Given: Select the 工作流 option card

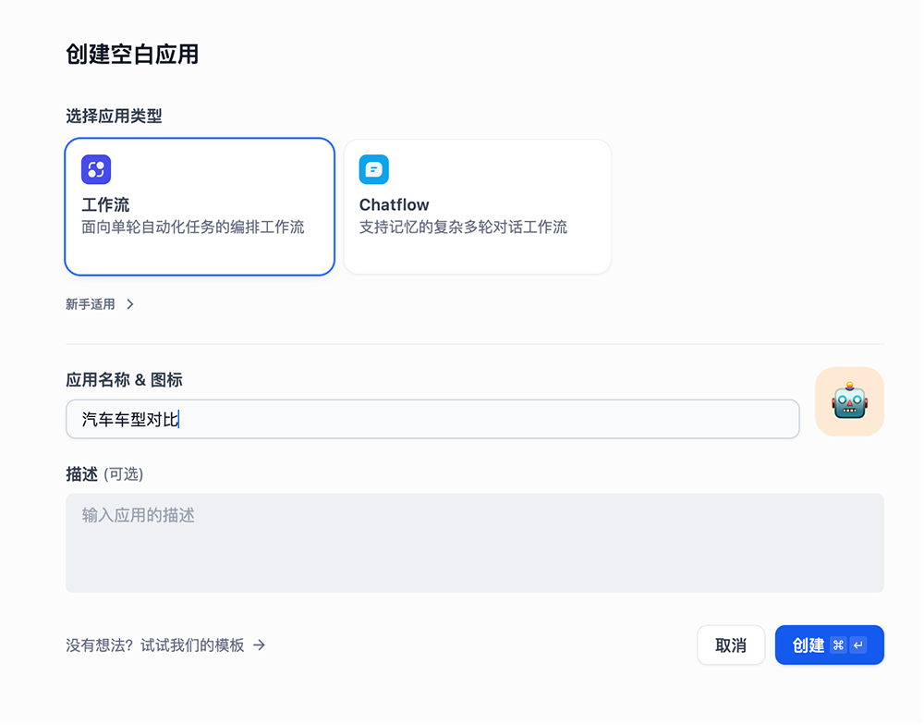Looking at the screenshot, I should coord(199,206).
